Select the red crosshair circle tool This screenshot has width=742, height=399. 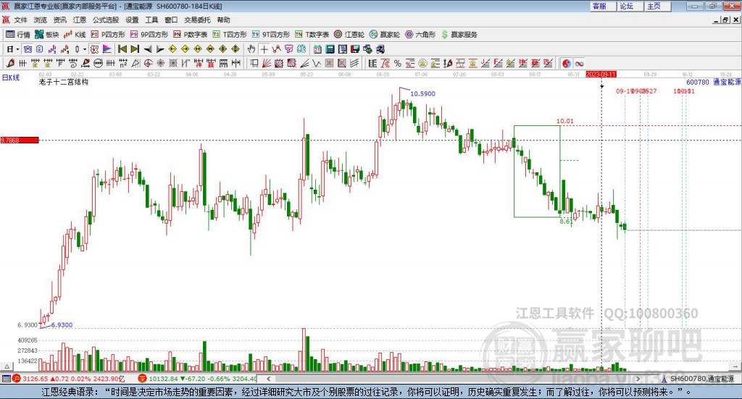[x=148, y=63]
